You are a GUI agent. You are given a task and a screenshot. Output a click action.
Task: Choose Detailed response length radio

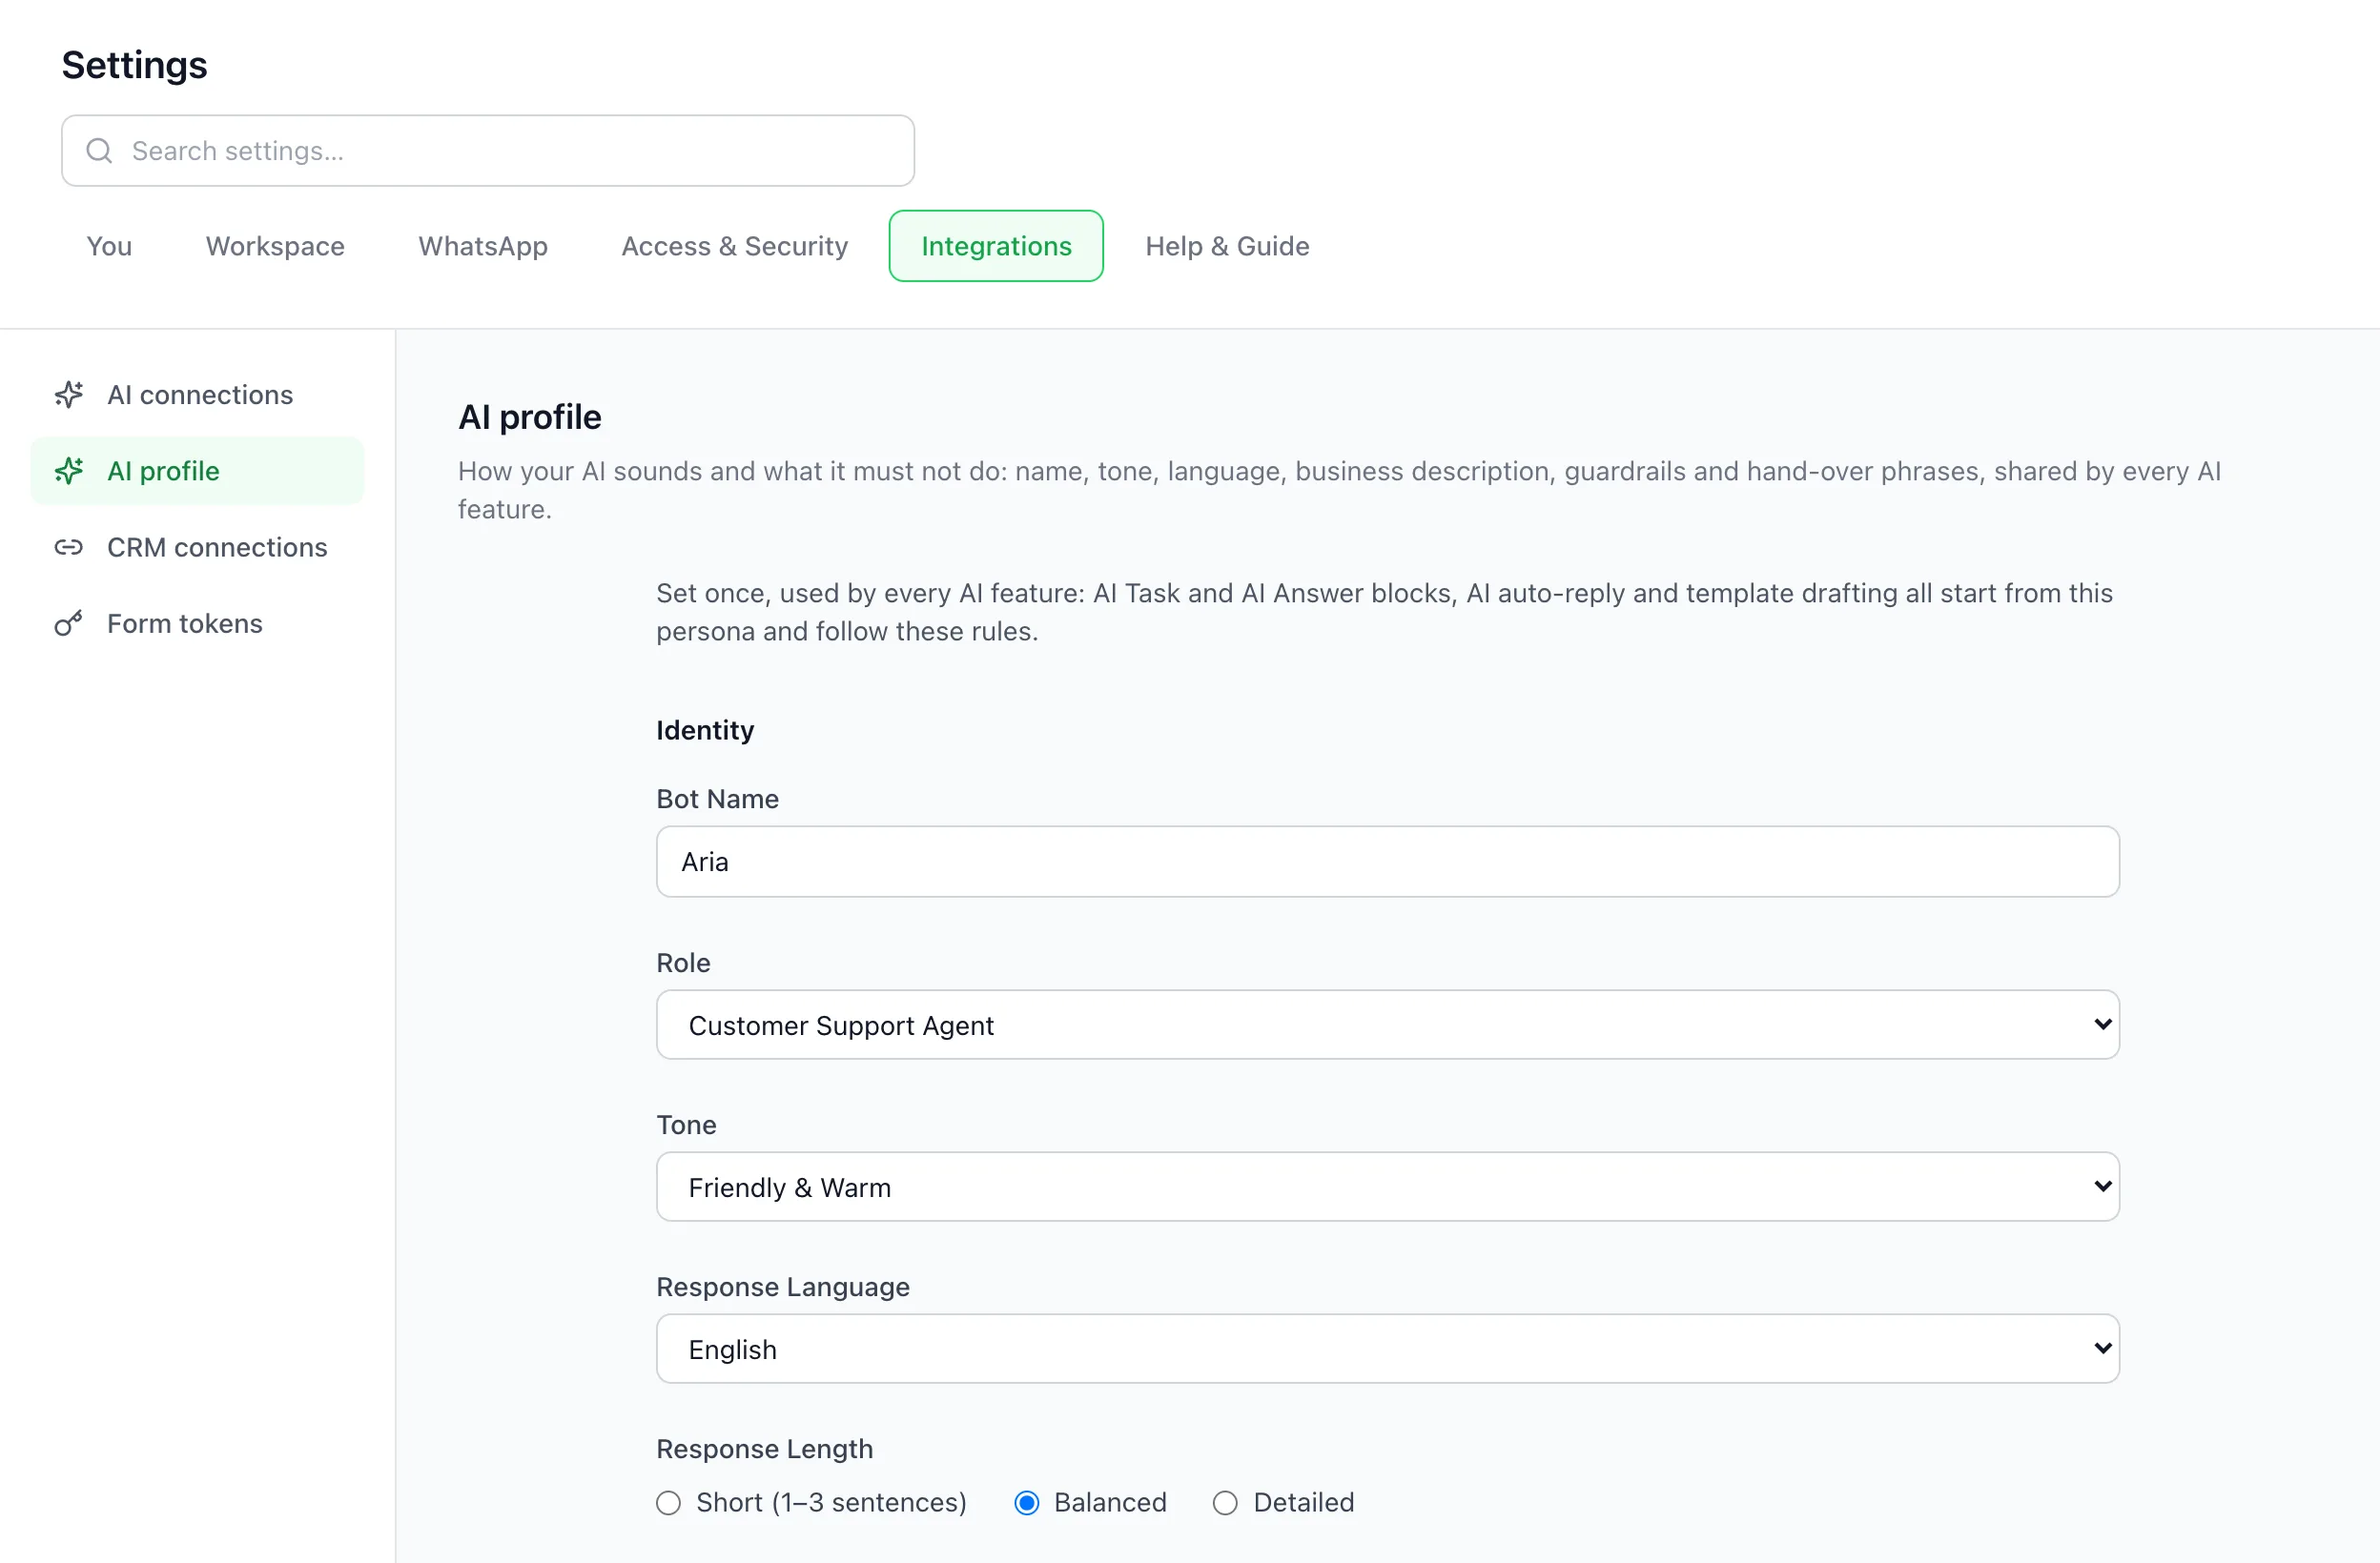[x=1225, y=1503]
